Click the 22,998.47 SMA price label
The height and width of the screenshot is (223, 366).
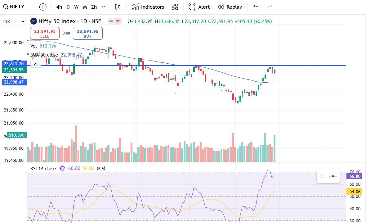[x=14, y=82]
